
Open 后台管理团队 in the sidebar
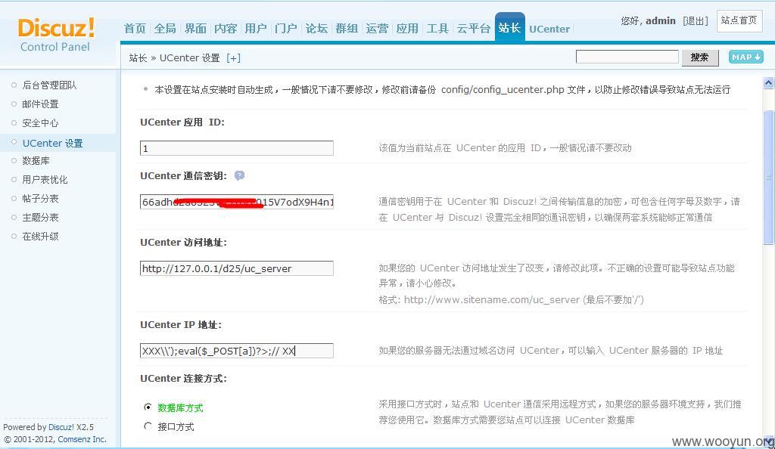pos(49,85)
